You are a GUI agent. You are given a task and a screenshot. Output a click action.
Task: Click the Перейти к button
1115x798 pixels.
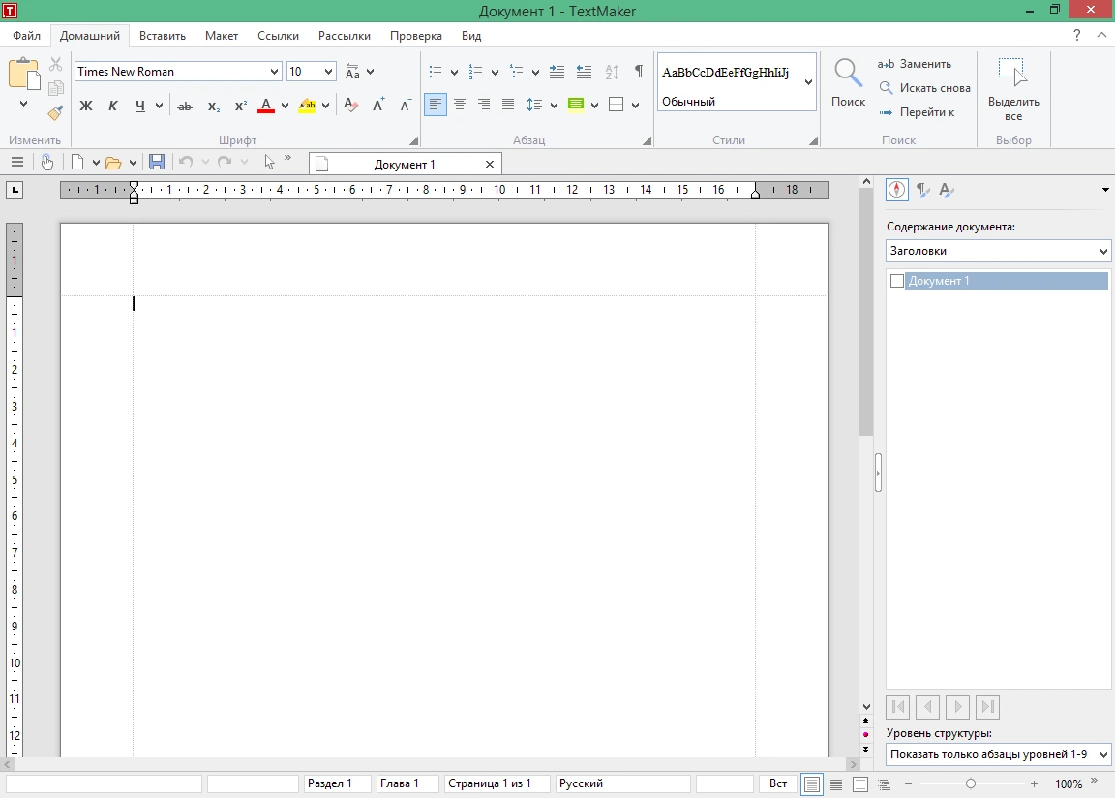point(917,112)
